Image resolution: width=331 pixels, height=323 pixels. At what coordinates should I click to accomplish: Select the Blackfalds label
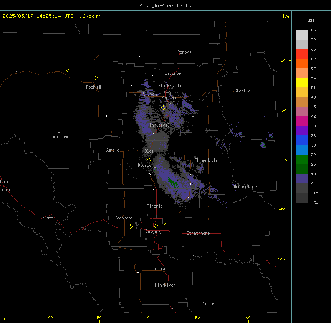(x=169, y=86)
